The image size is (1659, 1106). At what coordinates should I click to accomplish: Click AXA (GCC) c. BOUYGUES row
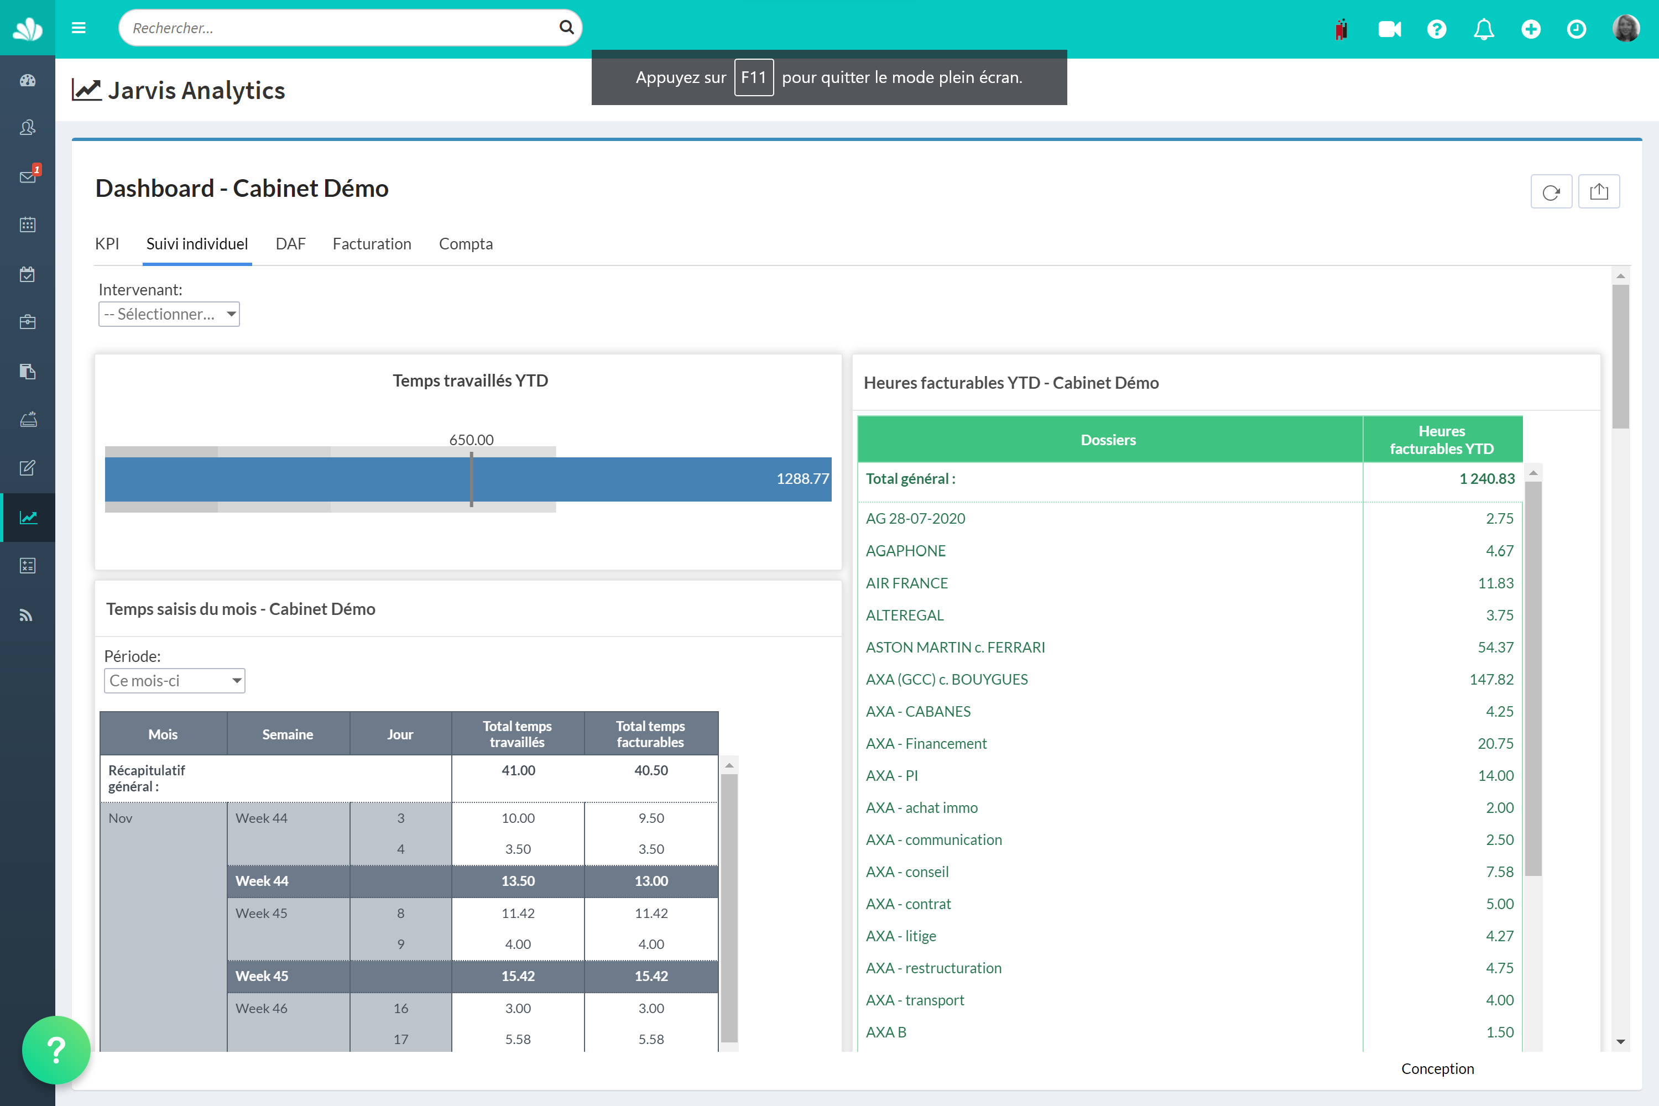[x=1190, y=679]
